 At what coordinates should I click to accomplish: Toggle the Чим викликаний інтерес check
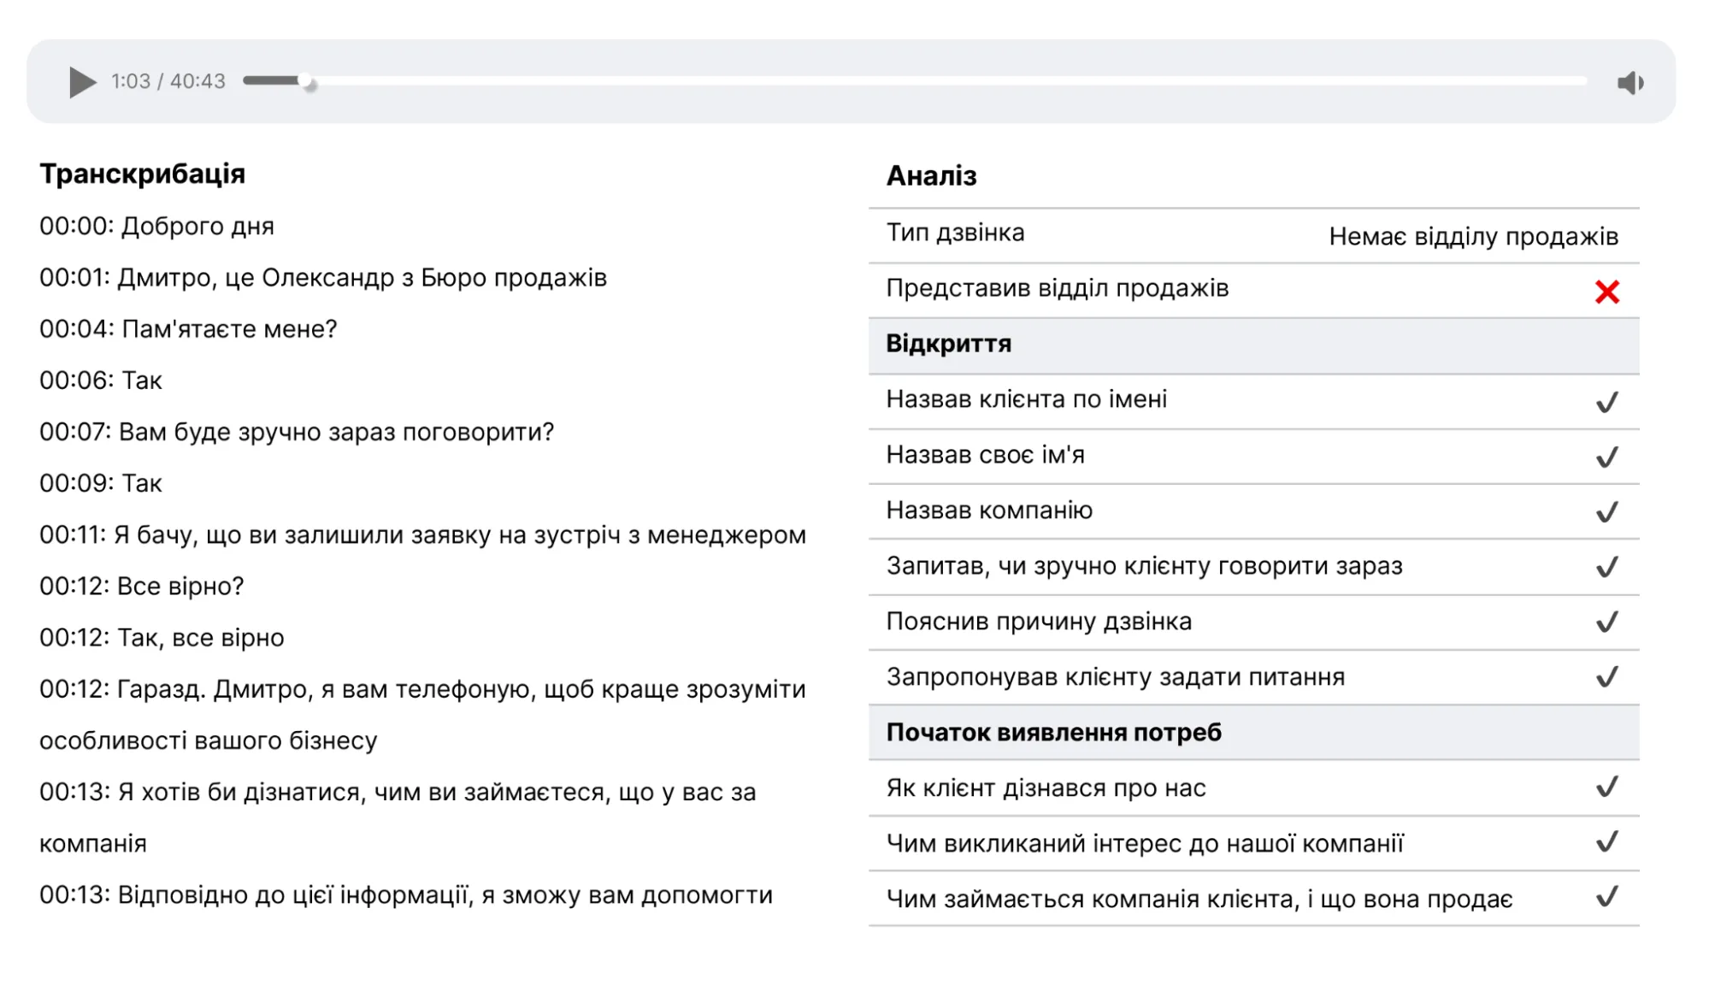pyautogui.click(x=1606, y=842)
